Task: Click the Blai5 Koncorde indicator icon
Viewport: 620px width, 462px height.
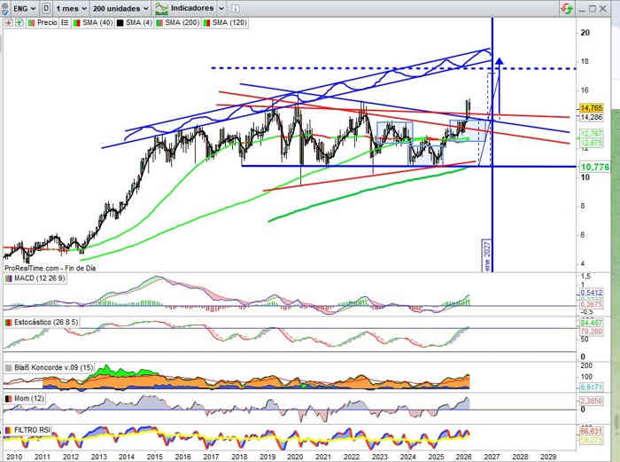Action: click(8, 365)
